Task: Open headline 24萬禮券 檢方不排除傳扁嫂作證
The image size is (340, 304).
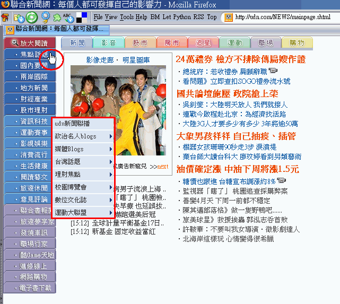Action: (241, 59)
